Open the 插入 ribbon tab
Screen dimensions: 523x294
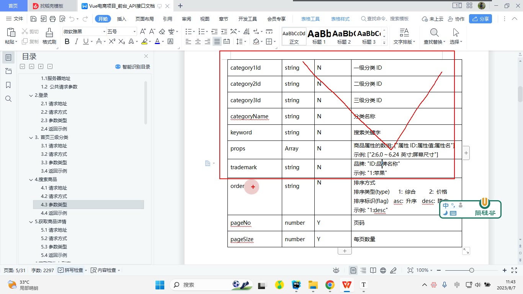121,19
